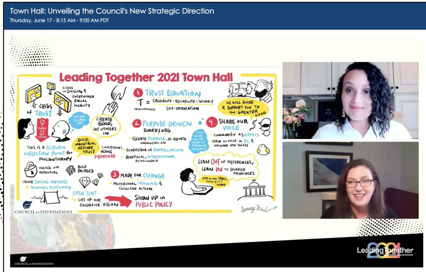This screenshot has width=426, height=272.
Task: Click the "COMMUNITY AS EXPERTS" bullet
Action: (x=235, y=135)
